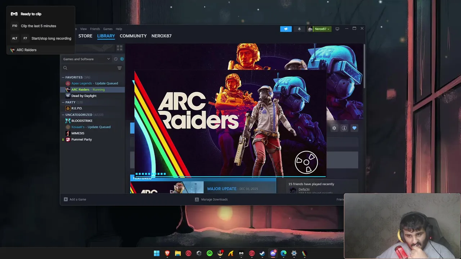Go to the STORE tab

85,36
